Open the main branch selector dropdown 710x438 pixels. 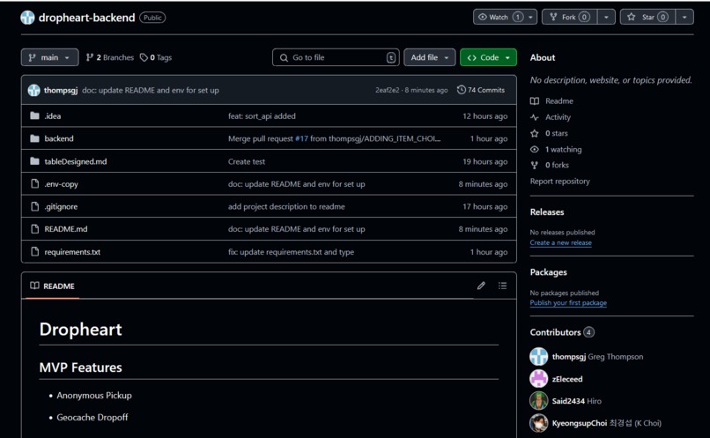[49, 57]
